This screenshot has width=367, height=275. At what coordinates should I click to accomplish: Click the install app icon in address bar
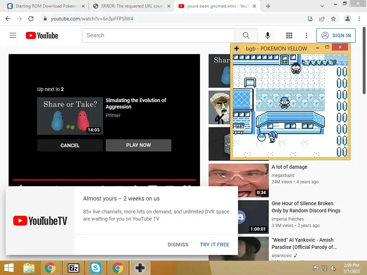click(310, 19)
